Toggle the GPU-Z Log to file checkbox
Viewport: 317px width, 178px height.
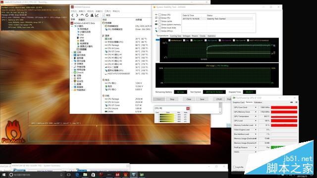coord(234,167)
